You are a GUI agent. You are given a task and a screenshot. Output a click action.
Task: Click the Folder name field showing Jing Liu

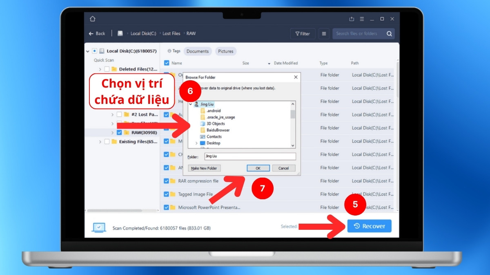[x=249, y=156]
